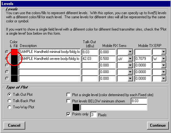171x133 pixels.
Task: Enable Plot a single level checkbox
Action: [68, 95]
